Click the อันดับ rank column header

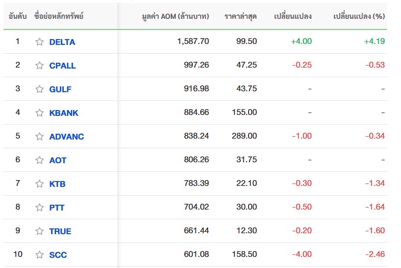coord(18,16)
